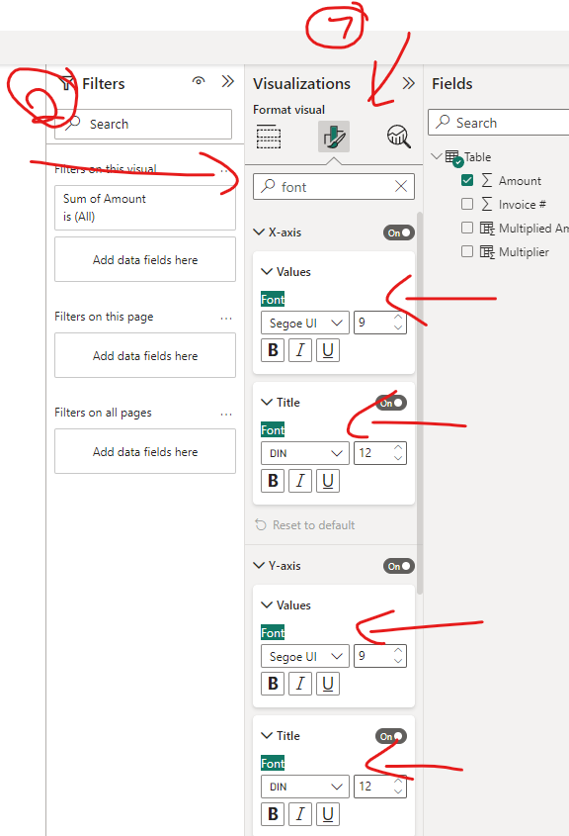569x836 pixels.
Task: Turn off the X-axis toggle
Action: (x=399, y=232)
